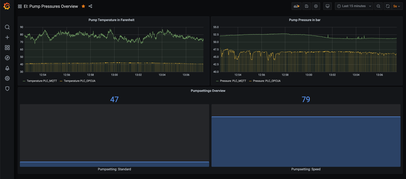Select the Explore compass icon
406x179 pixels.
(7, 58)
